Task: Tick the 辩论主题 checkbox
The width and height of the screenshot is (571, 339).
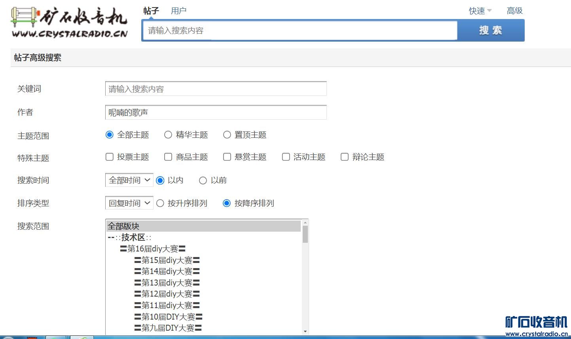Action: point(345,157)
